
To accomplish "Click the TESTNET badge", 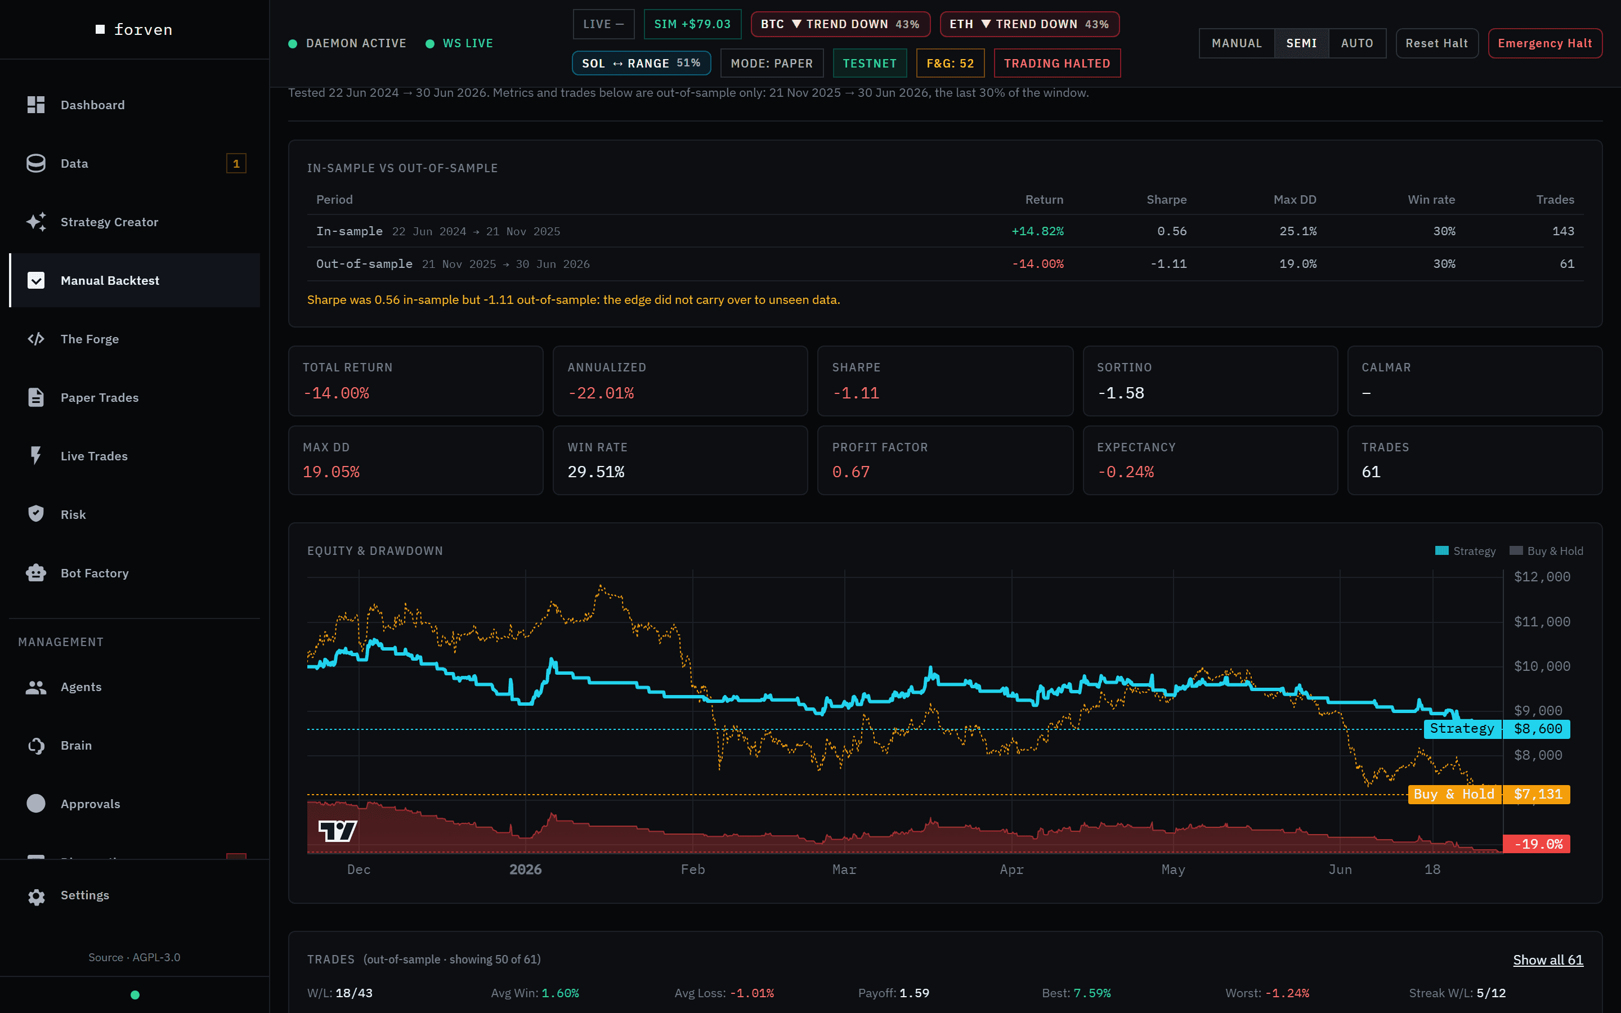I will coord(870,63).
